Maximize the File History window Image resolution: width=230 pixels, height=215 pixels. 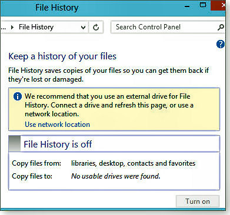click(x=203, y=5)
